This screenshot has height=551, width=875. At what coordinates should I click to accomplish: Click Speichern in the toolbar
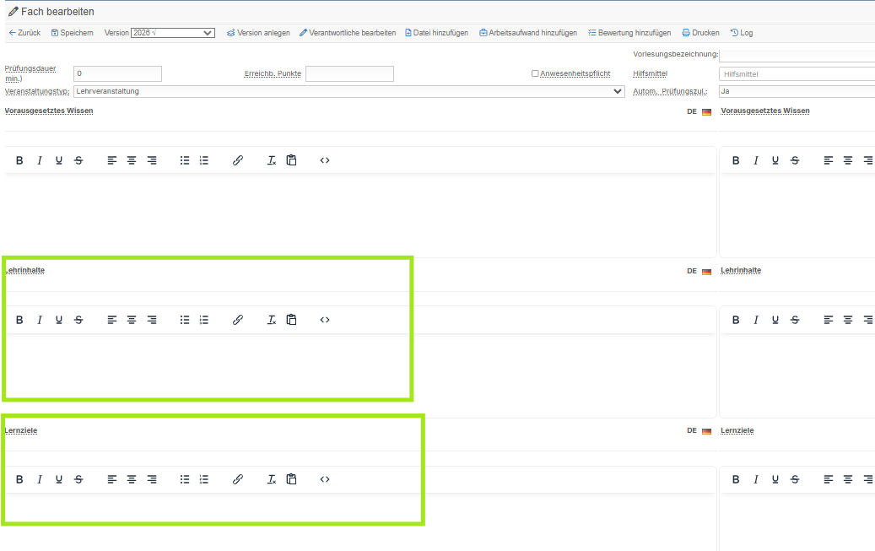click(x=73, y=33)
